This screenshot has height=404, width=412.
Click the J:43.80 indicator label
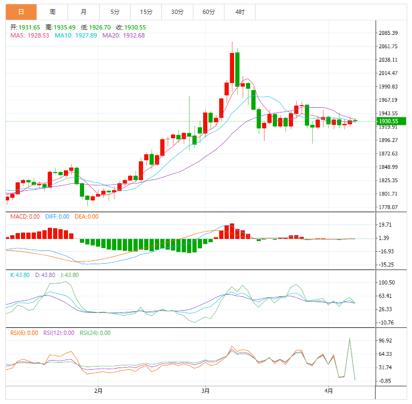[x=70, y=275]
